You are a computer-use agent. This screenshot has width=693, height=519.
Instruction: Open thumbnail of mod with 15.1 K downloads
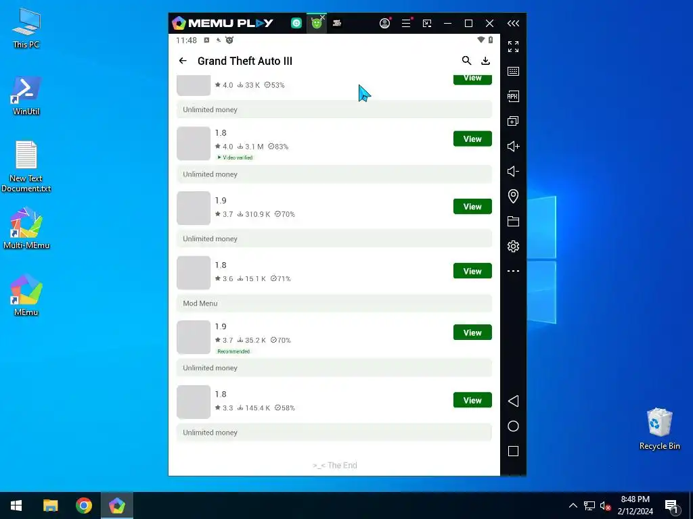tap(194, 273)
